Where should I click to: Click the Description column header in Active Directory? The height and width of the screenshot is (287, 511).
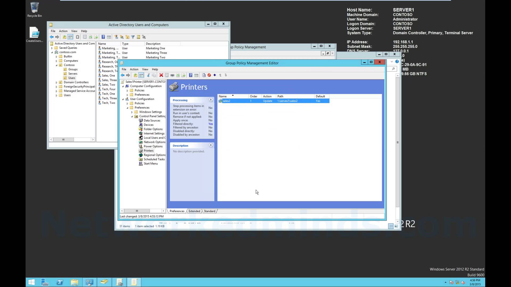click(x=162, y=44)
